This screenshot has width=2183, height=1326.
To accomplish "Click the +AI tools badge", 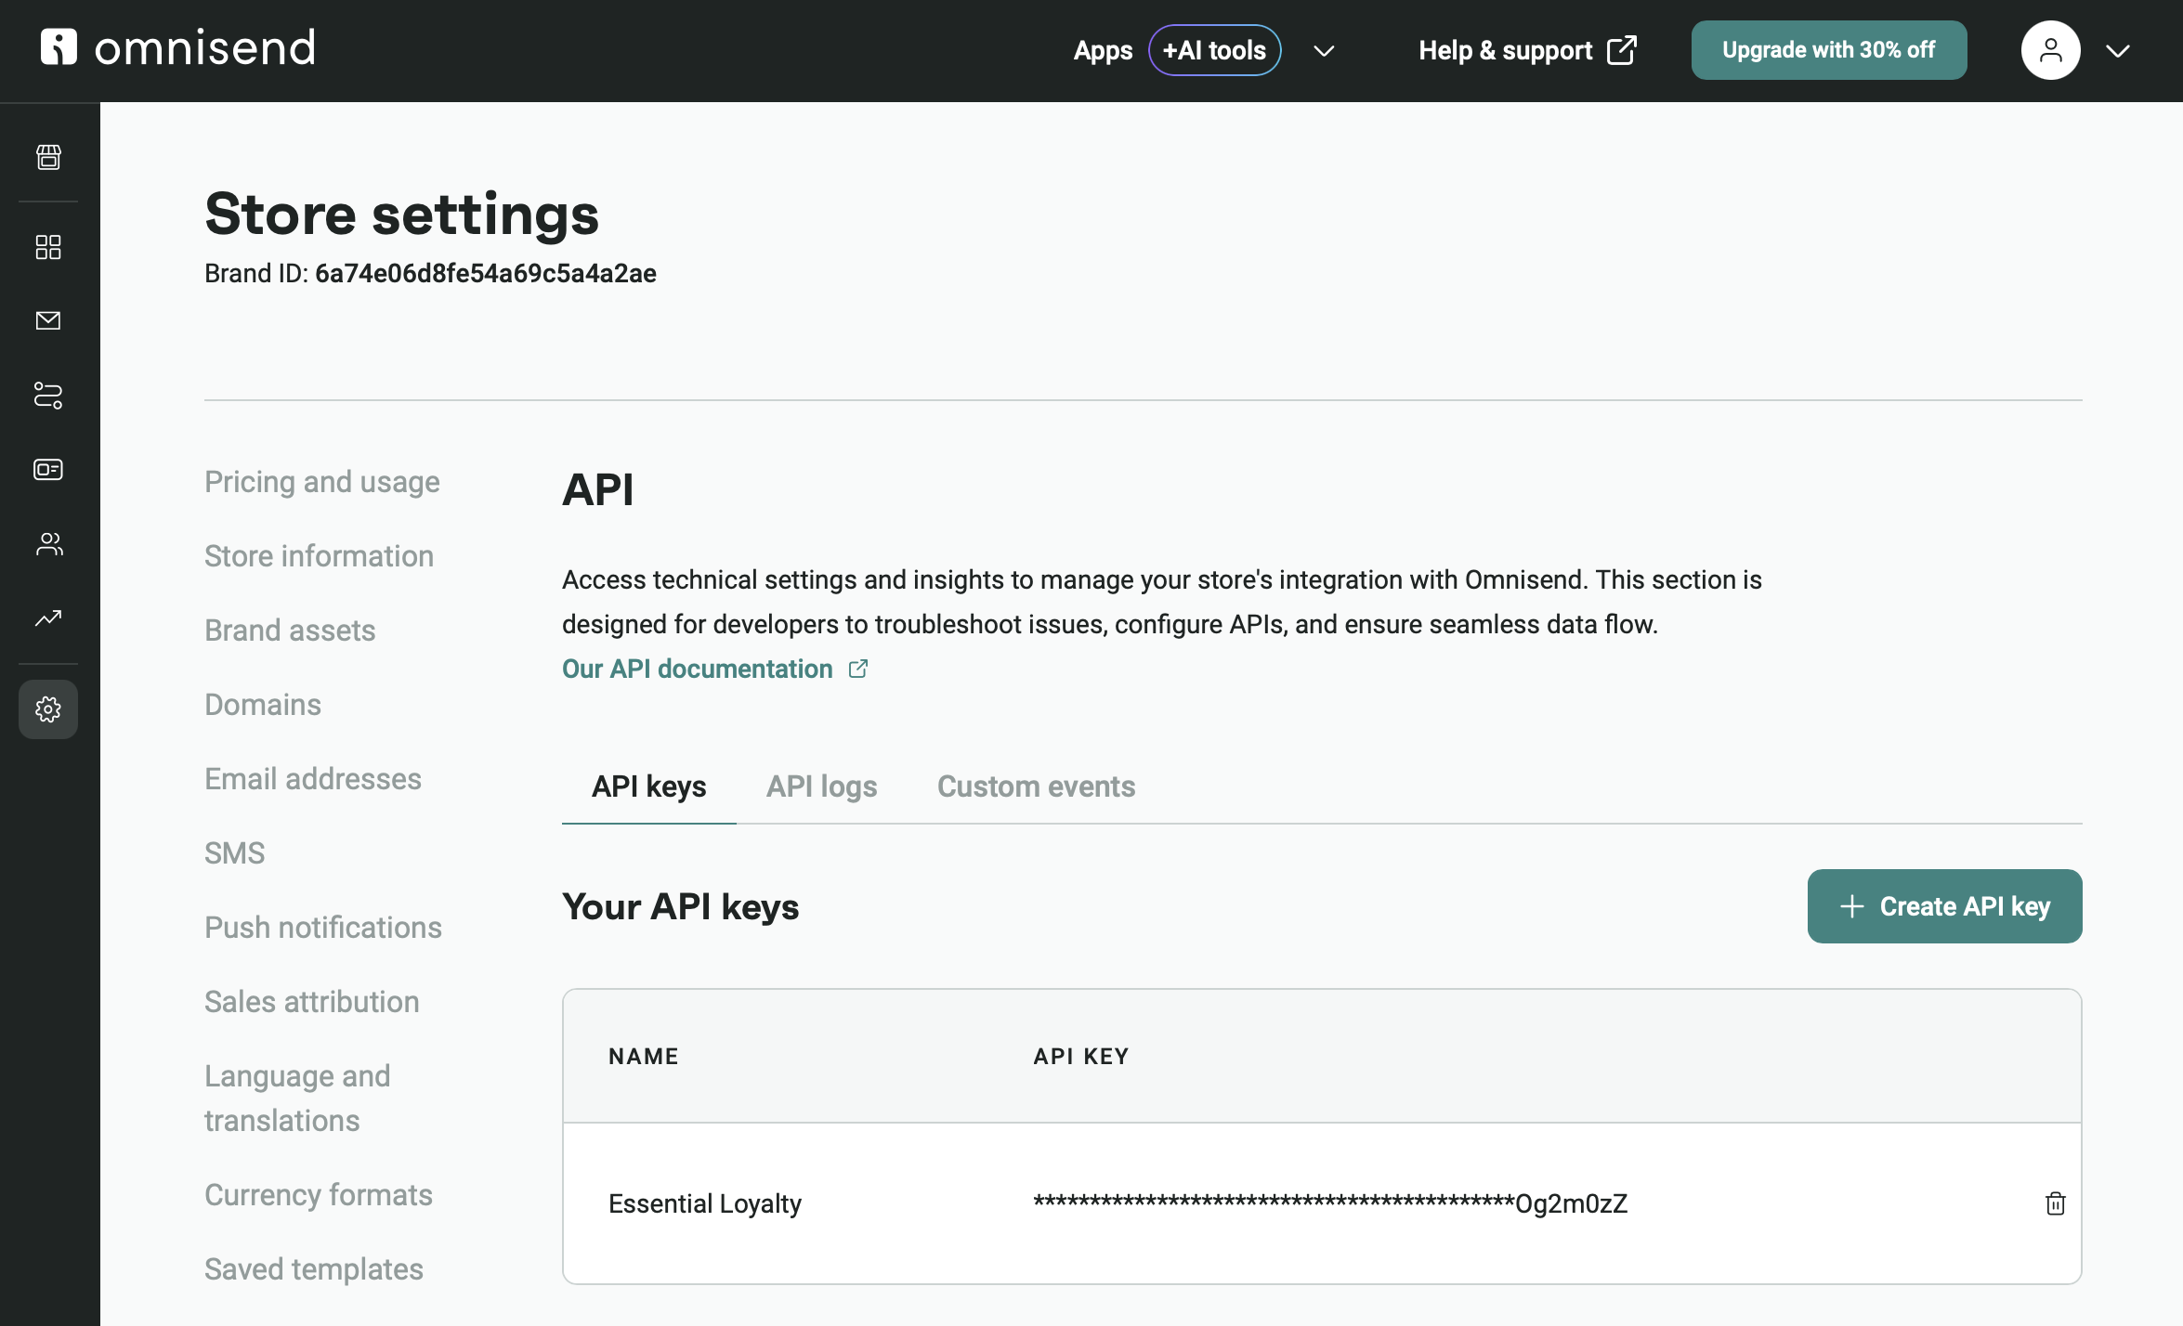I will [1215, 50].
